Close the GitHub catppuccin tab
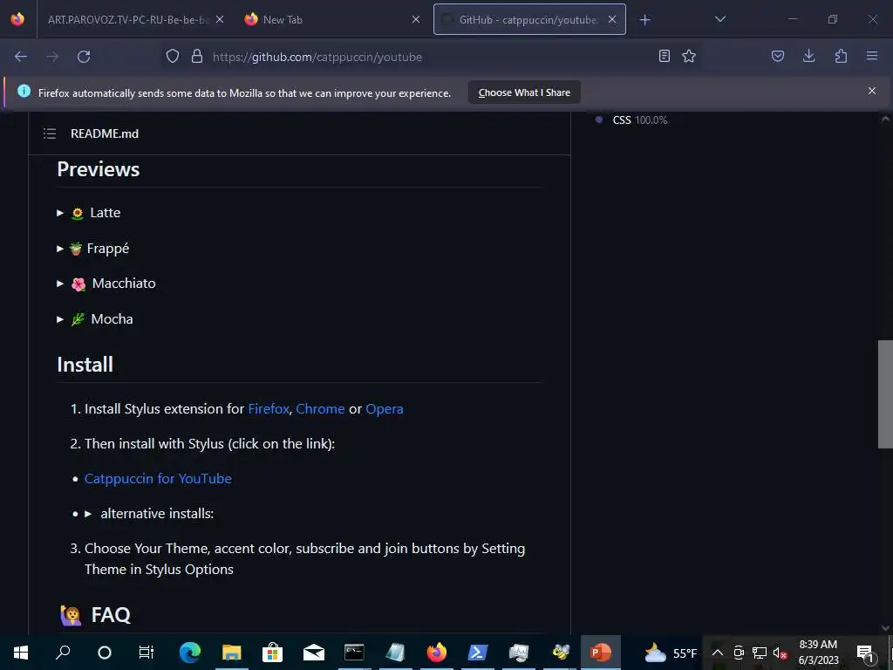Image resolution: width=893 pixels, height=670 pixels. pos(612,20)
